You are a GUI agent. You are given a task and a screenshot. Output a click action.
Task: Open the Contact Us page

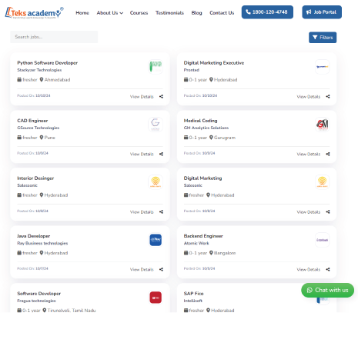point(222,12)
